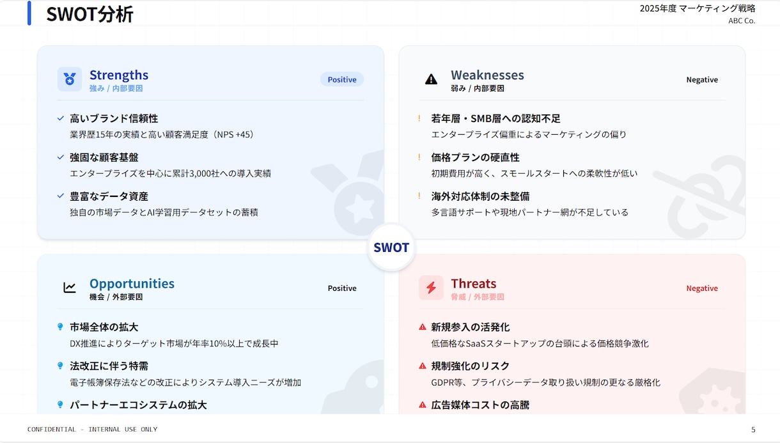This screenshot has height=443, width=780.
Task: Click the Positive badge in the Strengths card
Action: click(x=342, y=79)
